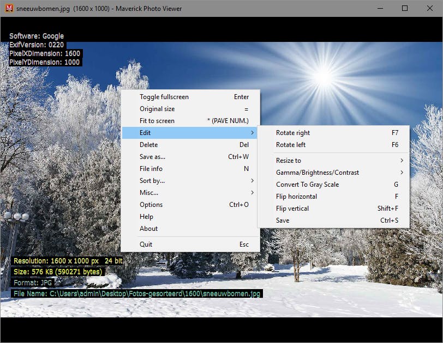Choose Delete from the context menu
The width and height of the screenshot is (443, 343).
pos(190,145)
